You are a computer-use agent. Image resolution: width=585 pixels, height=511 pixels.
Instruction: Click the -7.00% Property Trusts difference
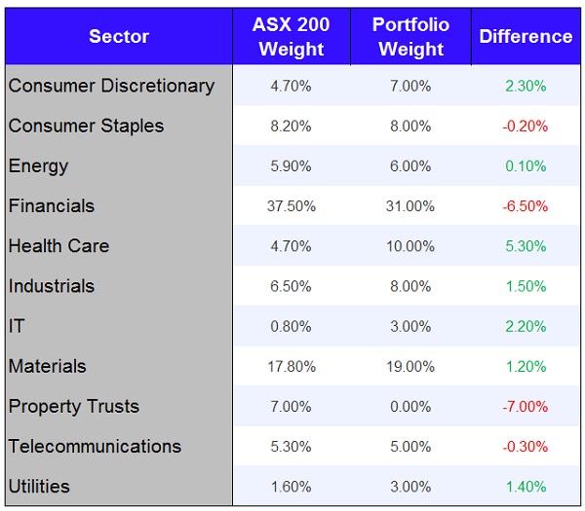[526, 407]
